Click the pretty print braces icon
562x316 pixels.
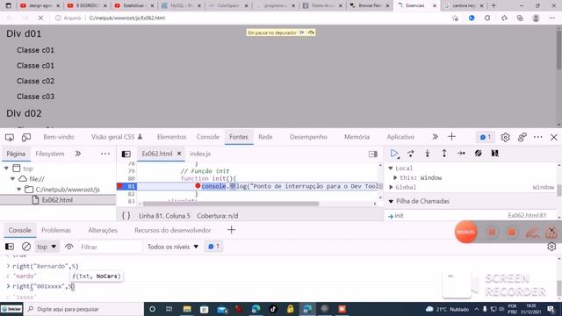[126, 216]
